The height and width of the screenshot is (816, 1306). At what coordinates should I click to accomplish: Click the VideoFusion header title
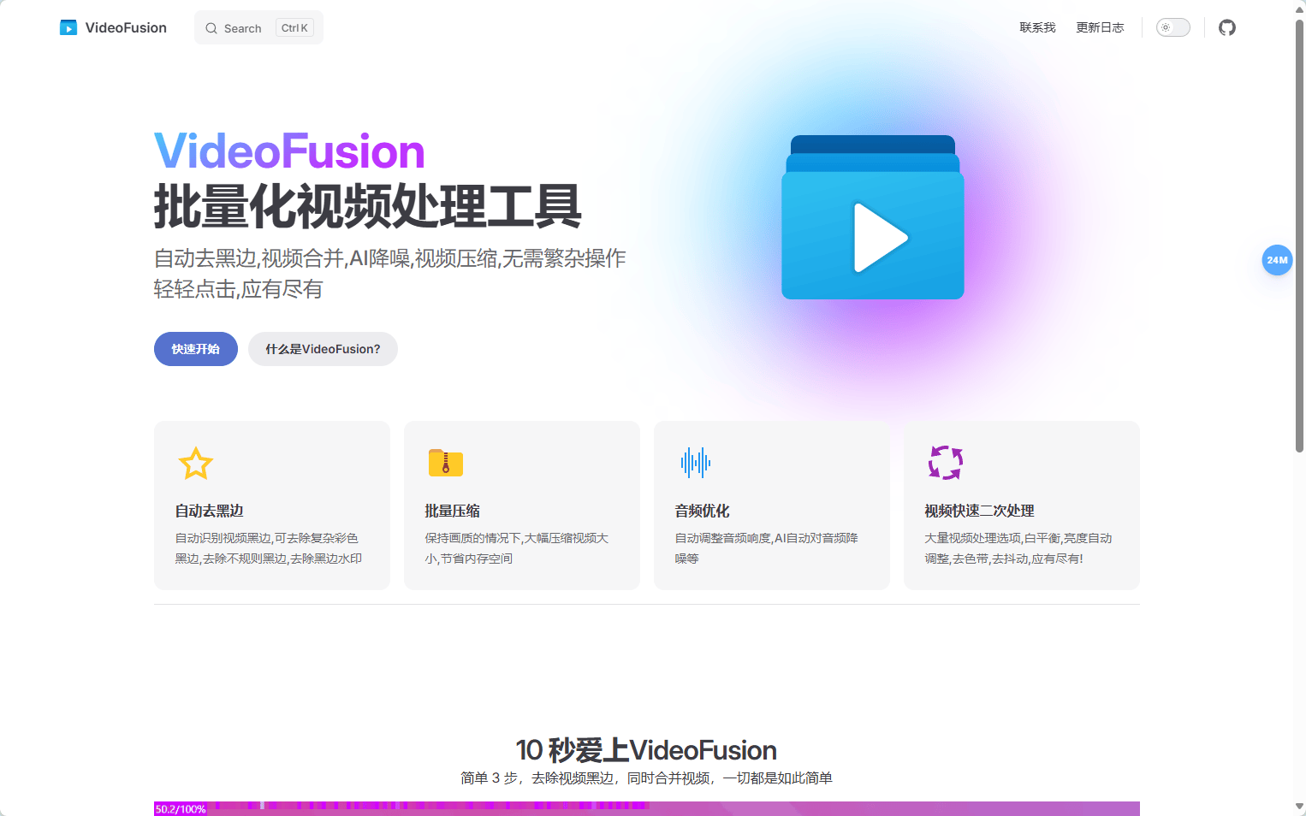(x=126, y=27)
